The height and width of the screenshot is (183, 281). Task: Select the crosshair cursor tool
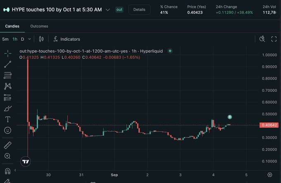tap(8, 53)
